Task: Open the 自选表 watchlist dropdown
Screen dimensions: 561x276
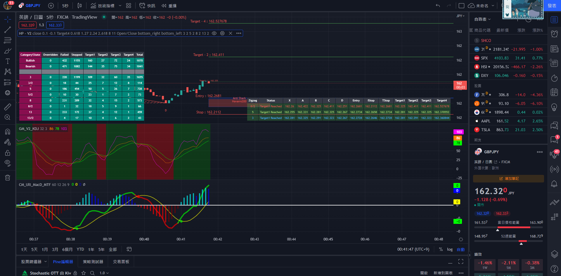Action: tap(482, 19)
